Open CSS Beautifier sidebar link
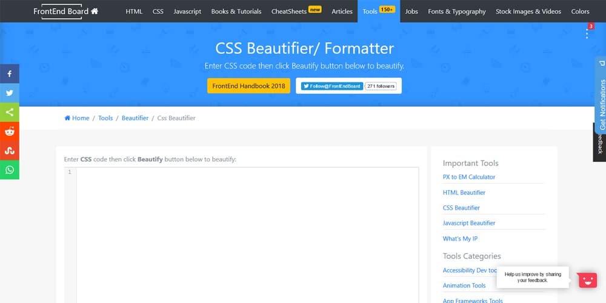Viewport: 606px width, 303px height. 461,208
